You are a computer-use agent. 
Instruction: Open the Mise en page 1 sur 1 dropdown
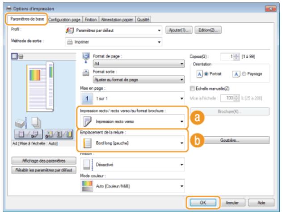pos(132,98)
